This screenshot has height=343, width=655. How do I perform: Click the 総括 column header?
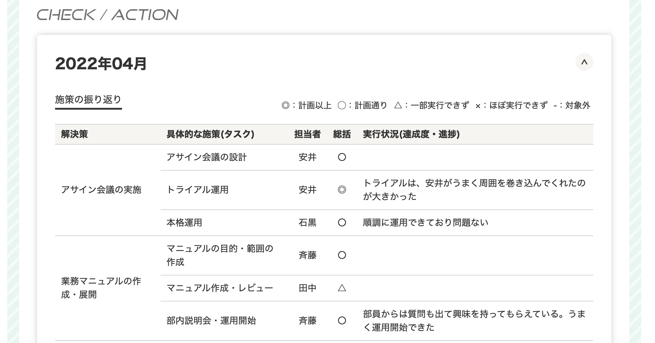(x=342, y=134)
